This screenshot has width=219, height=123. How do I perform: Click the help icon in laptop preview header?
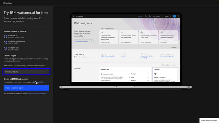[x=146, y=16]
